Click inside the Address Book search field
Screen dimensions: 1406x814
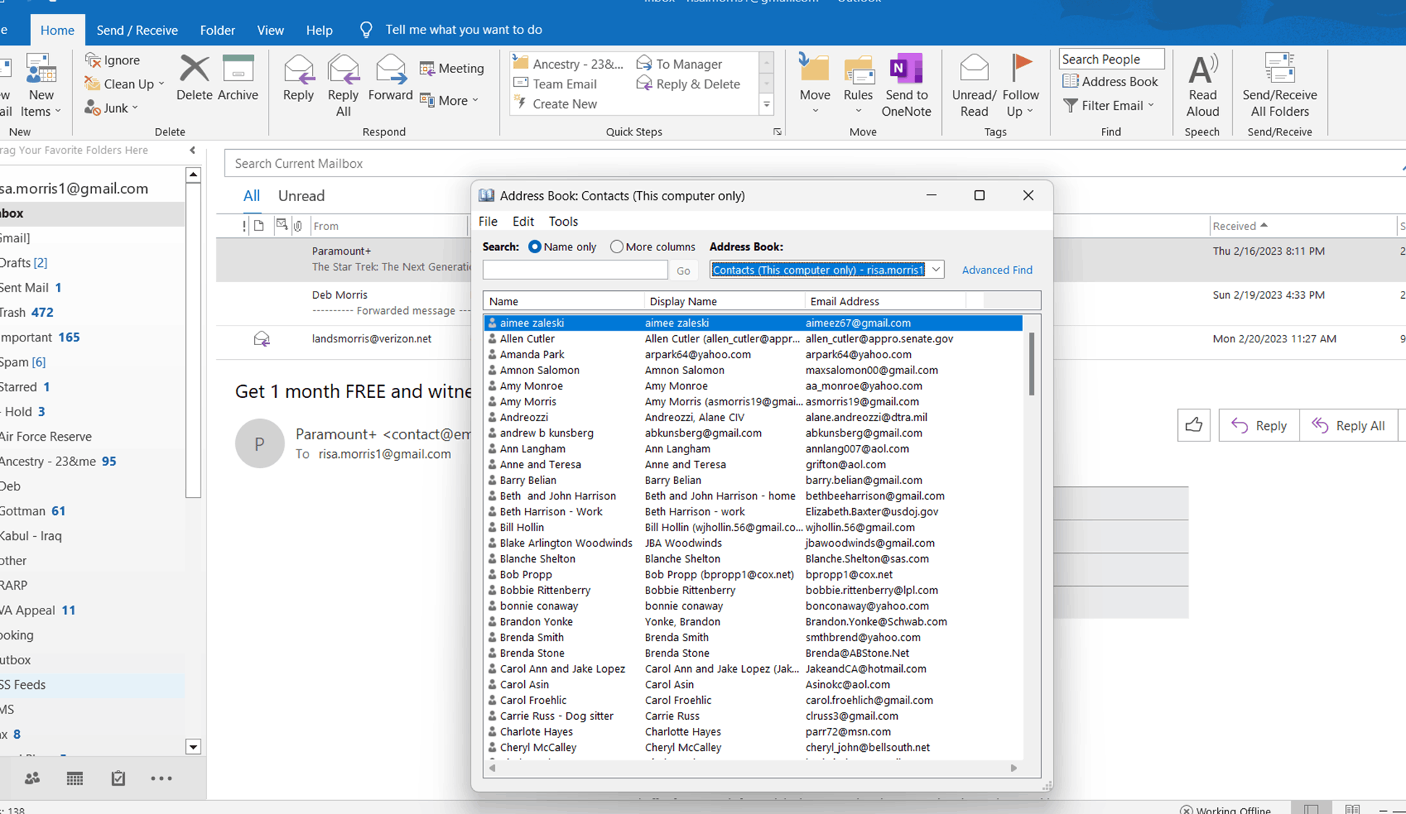click(x=574, y=269)
